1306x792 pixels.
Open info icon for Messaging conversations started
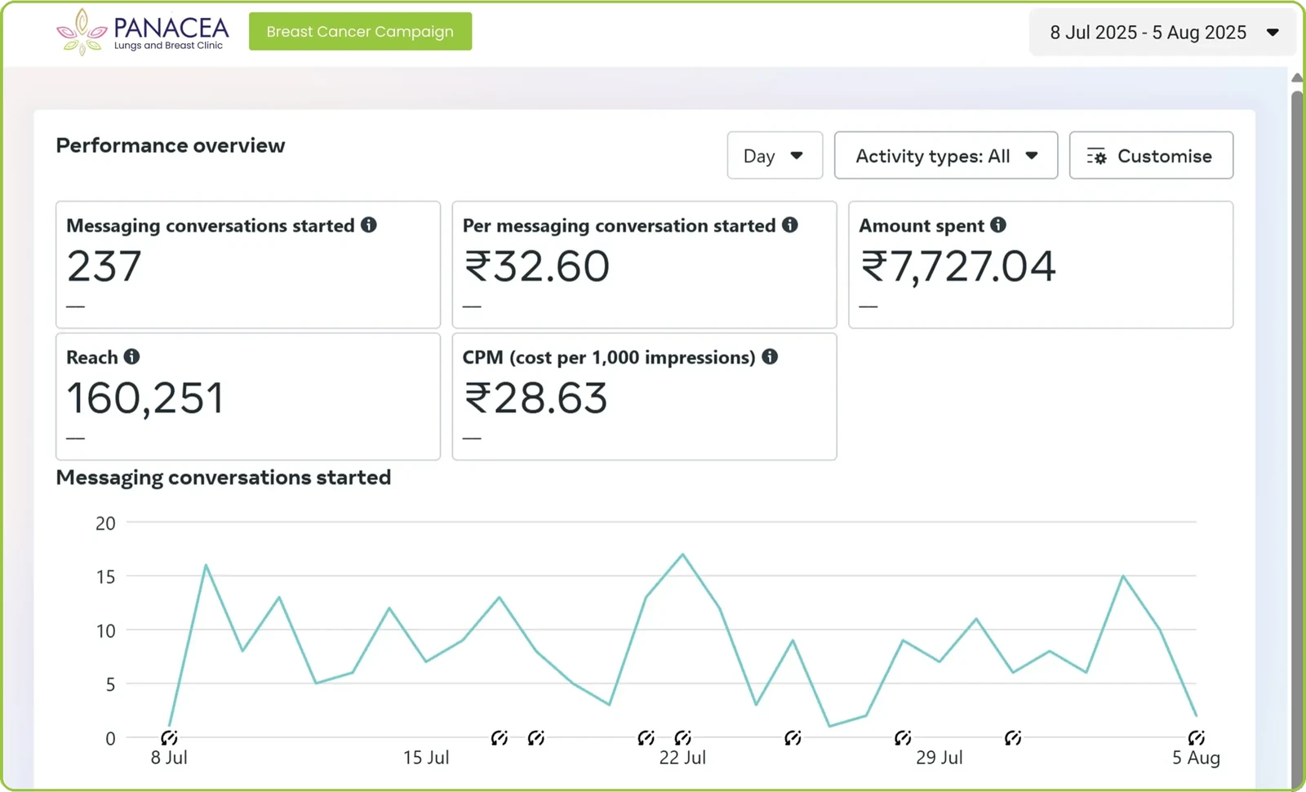click(x=369, y=225)
